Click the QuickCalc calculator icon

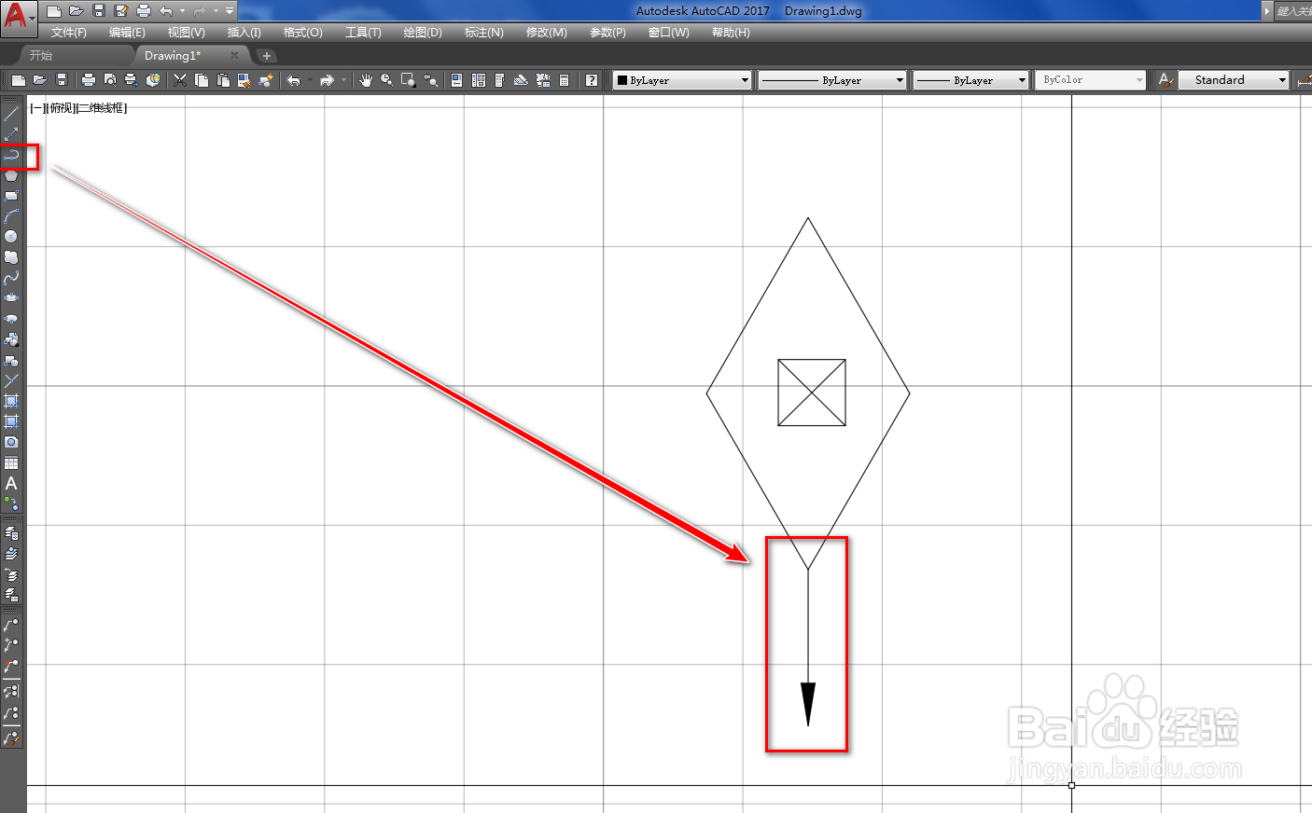click(x=564, y=80)
